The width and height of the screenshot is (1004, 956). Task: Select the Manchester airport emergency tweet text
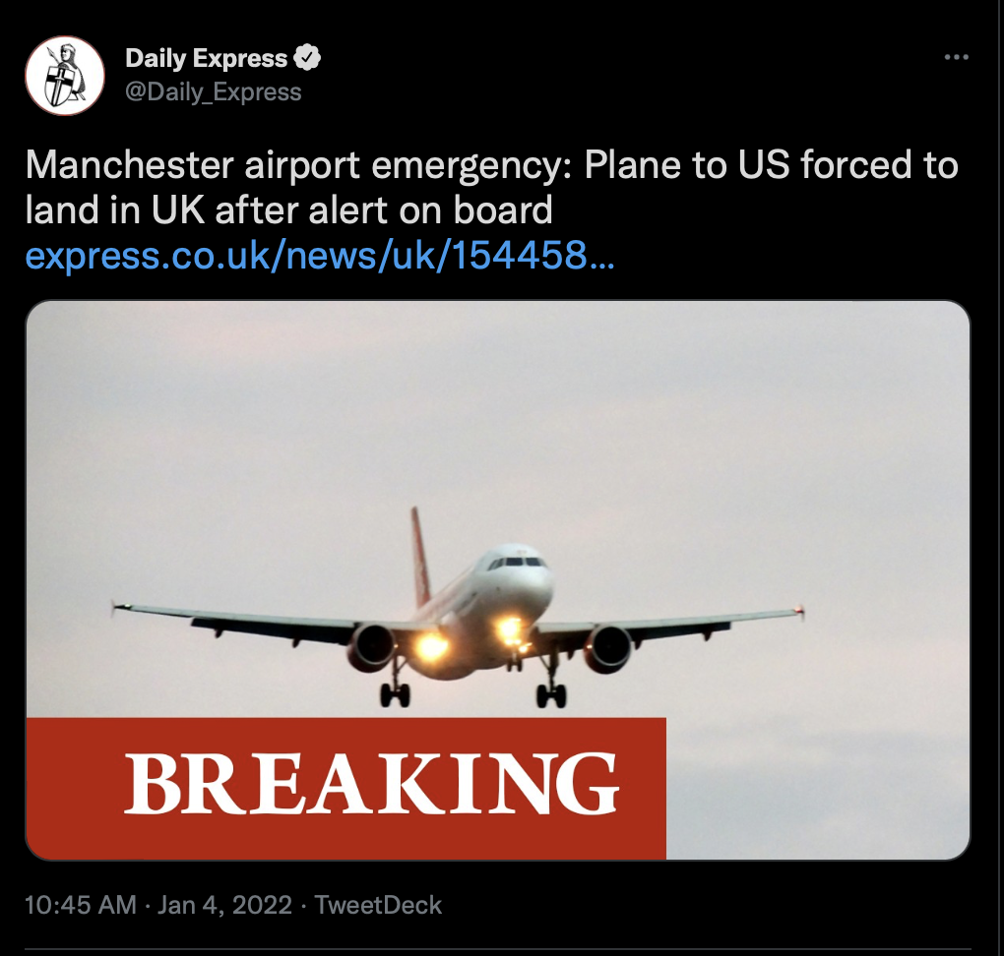492,188
